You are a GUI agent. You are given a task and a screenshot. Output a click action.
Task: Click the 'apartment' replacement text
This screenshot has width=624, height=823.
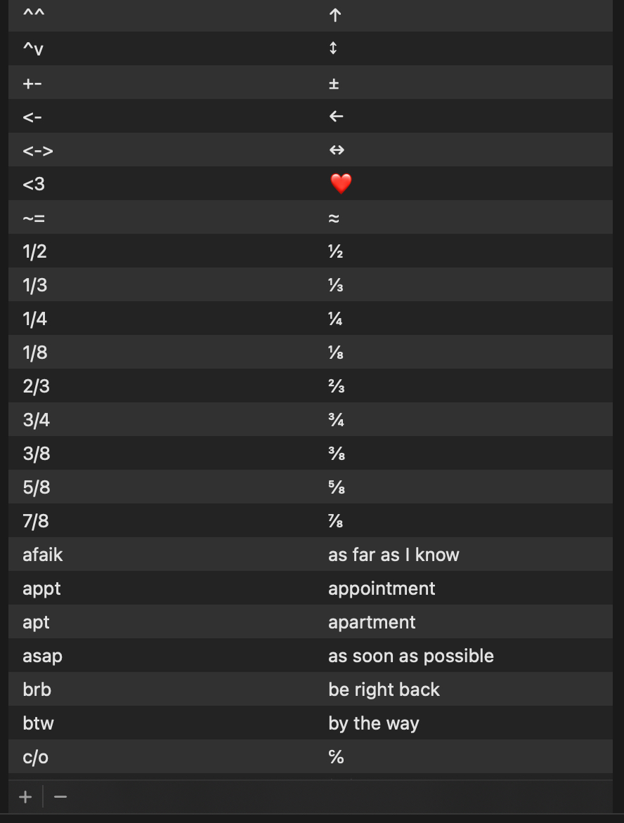pyautogui.click(x=372, y=622)
